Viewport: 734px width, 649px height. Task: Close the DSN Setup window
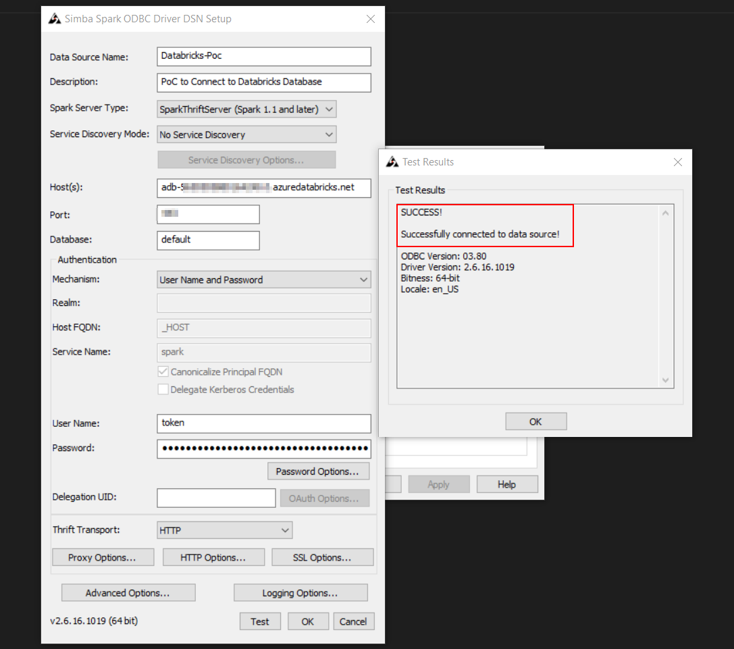click(370, 19)
